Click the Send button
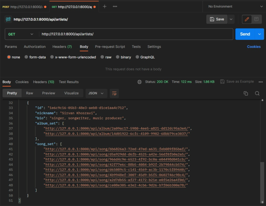 point(245,34)
